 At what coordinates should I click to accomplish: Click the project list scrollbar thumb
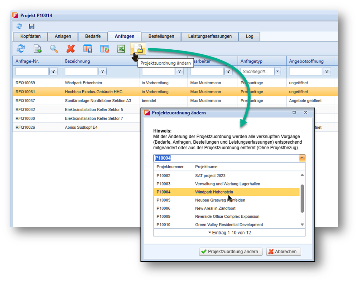[x=302, y=199]
